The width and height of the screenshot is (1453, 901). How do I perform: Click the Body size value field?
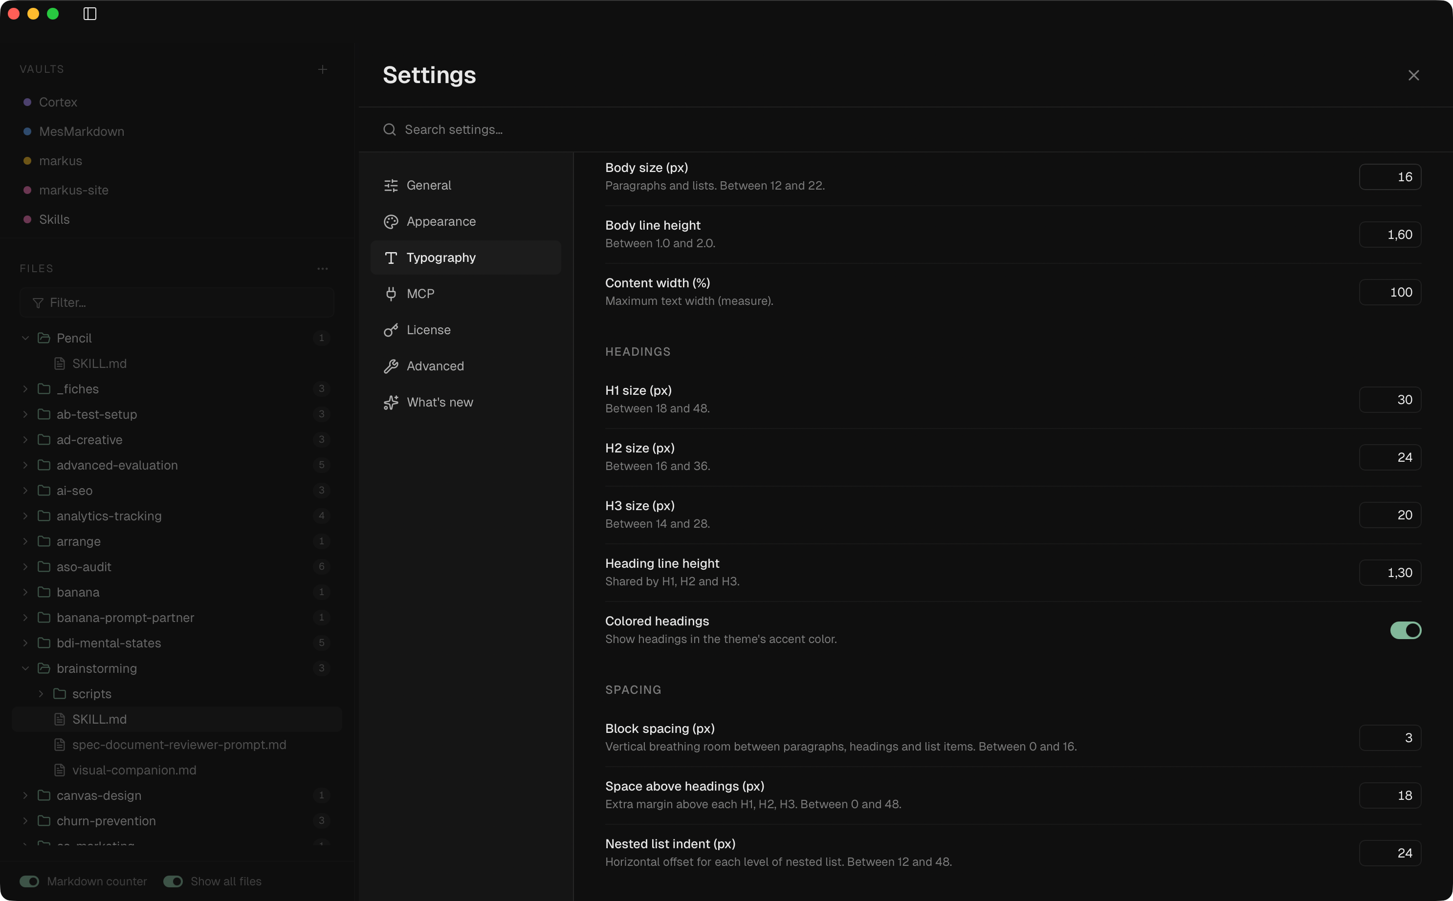click(x=1390, y=177)
